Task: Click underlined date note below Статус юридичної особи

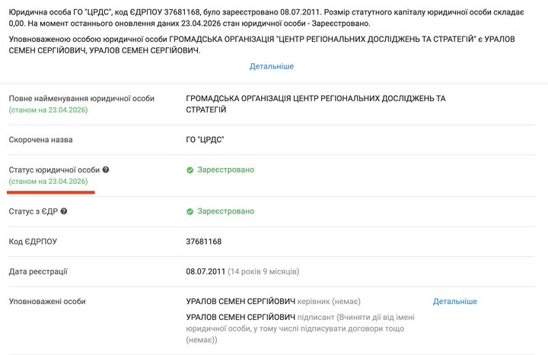Action: click(48, 182)
